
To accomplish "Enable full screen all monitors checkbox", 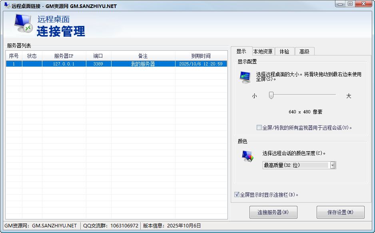I will [259, 128].
